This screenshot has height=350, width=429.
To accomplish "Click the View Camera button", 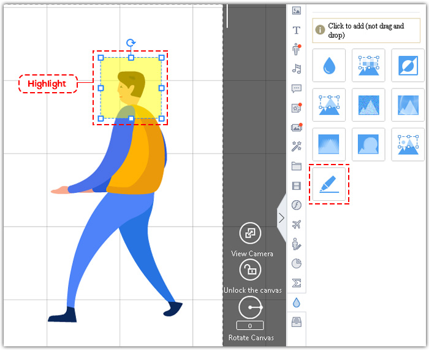I will coord(250,233).
